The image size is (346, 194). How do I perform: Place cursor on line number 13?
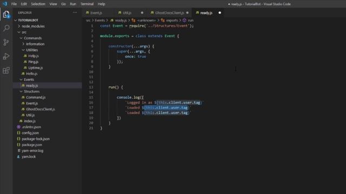[91, 87]
